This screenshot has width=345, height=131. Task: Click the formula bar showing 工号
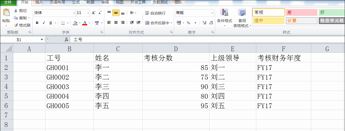pyautogui.click(x=207, y=40)
